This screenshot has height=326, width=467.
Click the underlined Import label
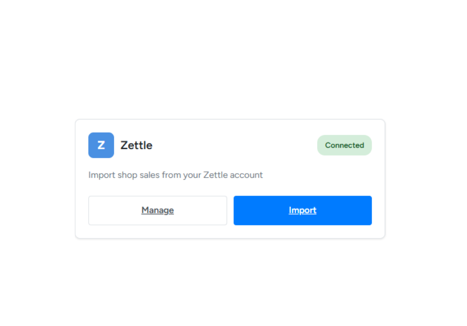pyautogui.click(x=302, y=211)
